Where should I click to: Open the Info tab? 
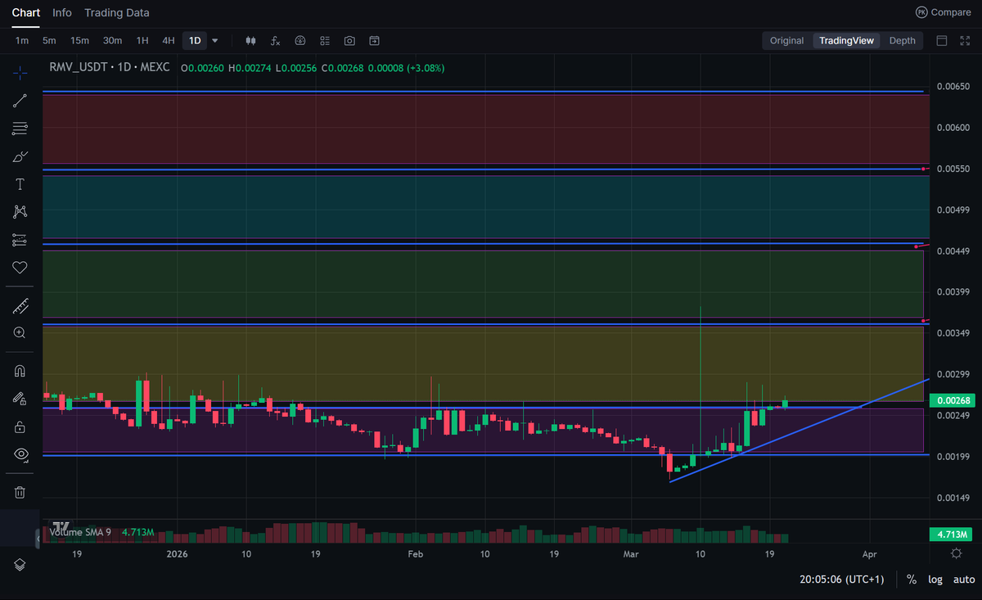click(61, 12)
